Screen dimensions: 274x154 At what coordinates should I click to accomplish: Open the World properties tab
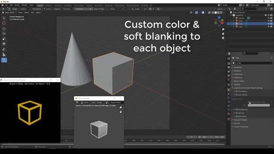click(x=229, y=80)
